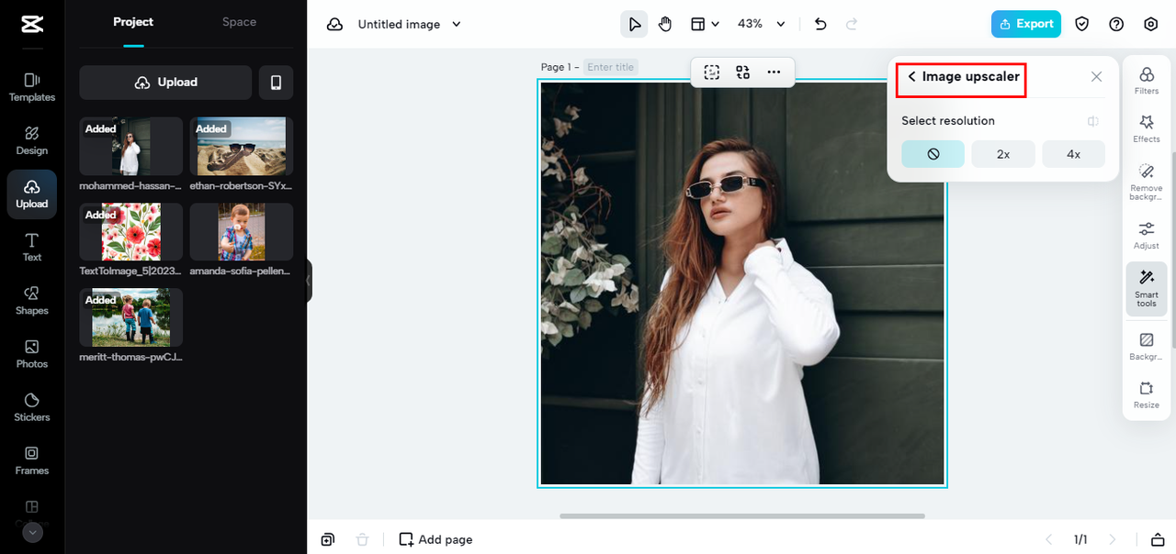Viewport: 1176px width, 554px height.
Task: Select the hand pan tool
Action: click(x=665, y=24)
